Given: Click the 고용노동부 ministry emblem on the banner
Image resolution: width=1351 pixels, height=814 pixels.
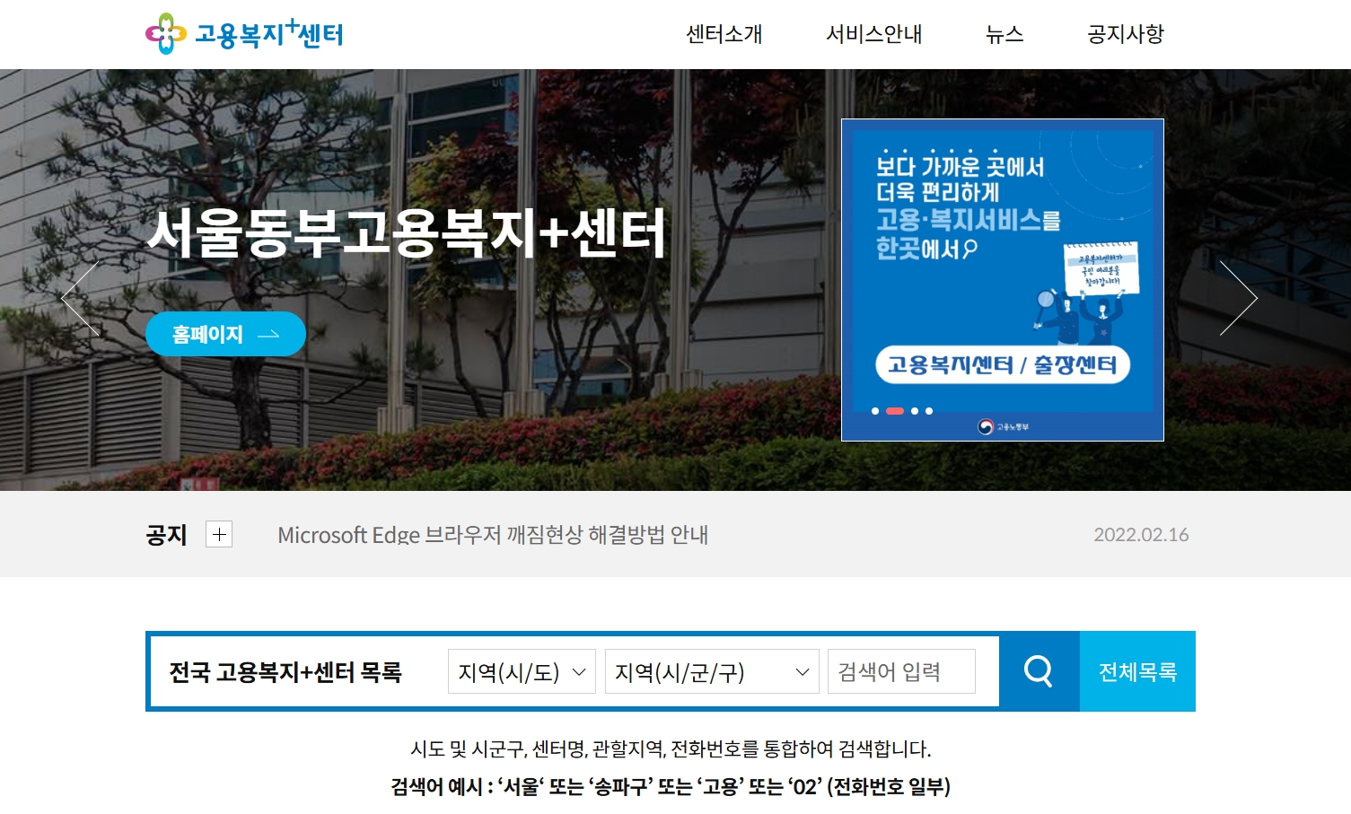Looking at the screenshot, I should point(984,426).
